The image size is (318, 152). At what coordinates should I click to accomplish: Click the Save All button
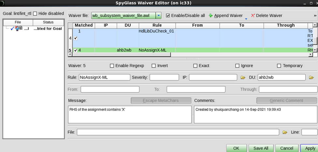[261, 148]
